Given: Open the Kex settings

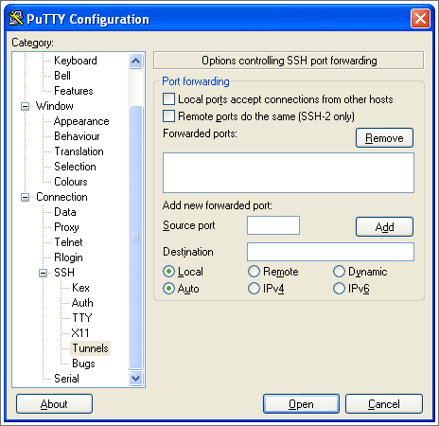Looking at the screenshot, I should pyautogui.click(x=80, y=288).
